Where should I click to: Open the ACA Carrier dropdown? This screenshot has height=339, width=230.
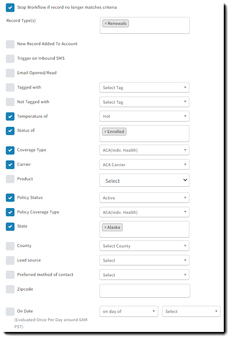point(144,165)
